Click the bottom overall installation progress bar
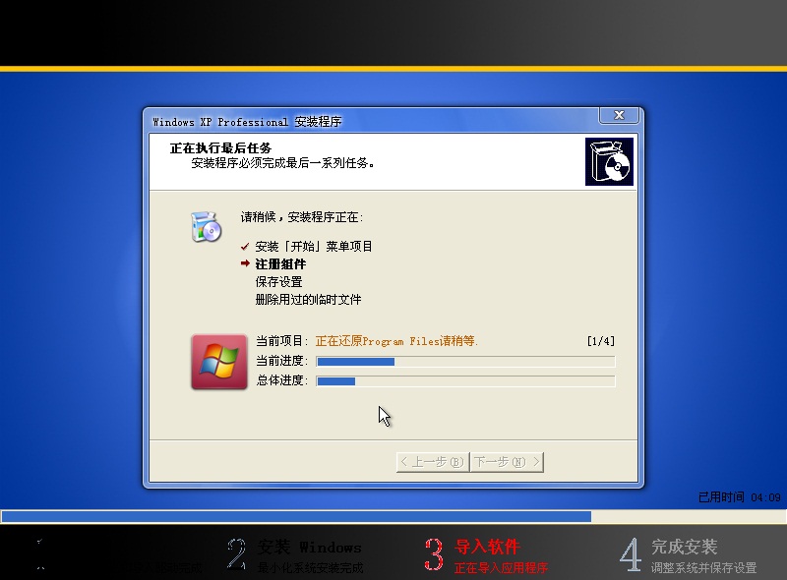Image resolution: width=787 pixels, height=580 pixels. pyautogui.click(x=393, y=517)
